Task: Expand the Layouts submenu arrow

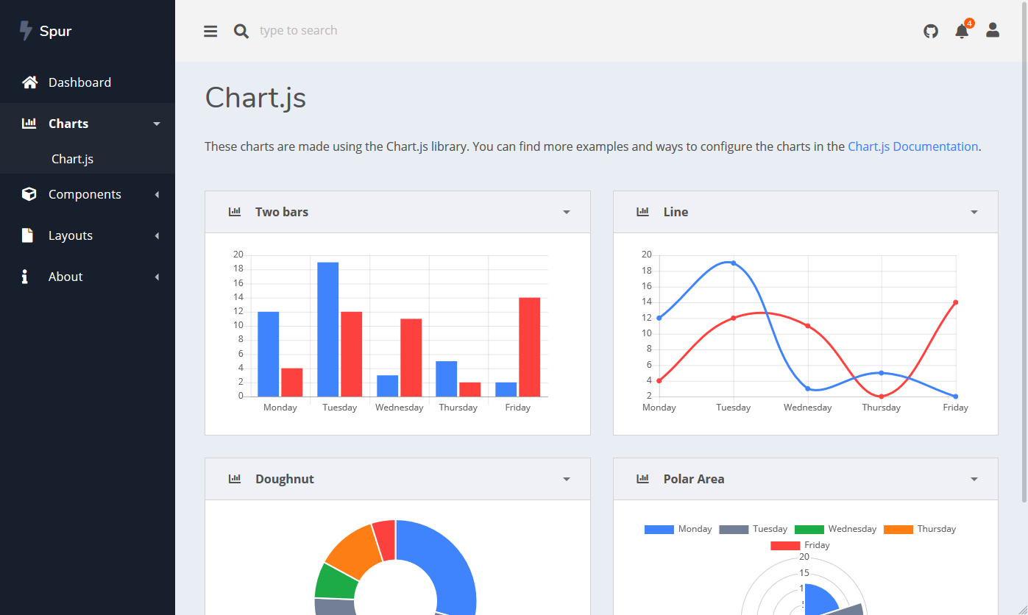Action: (x=157, y=235)
